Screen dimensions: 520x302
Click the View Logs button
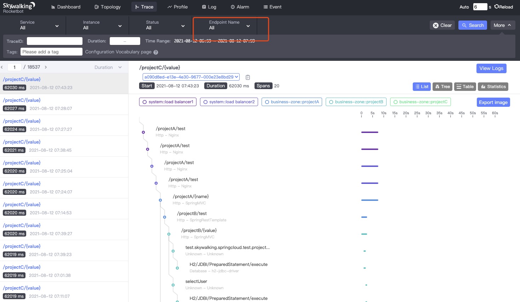click(x=491, y=68)
